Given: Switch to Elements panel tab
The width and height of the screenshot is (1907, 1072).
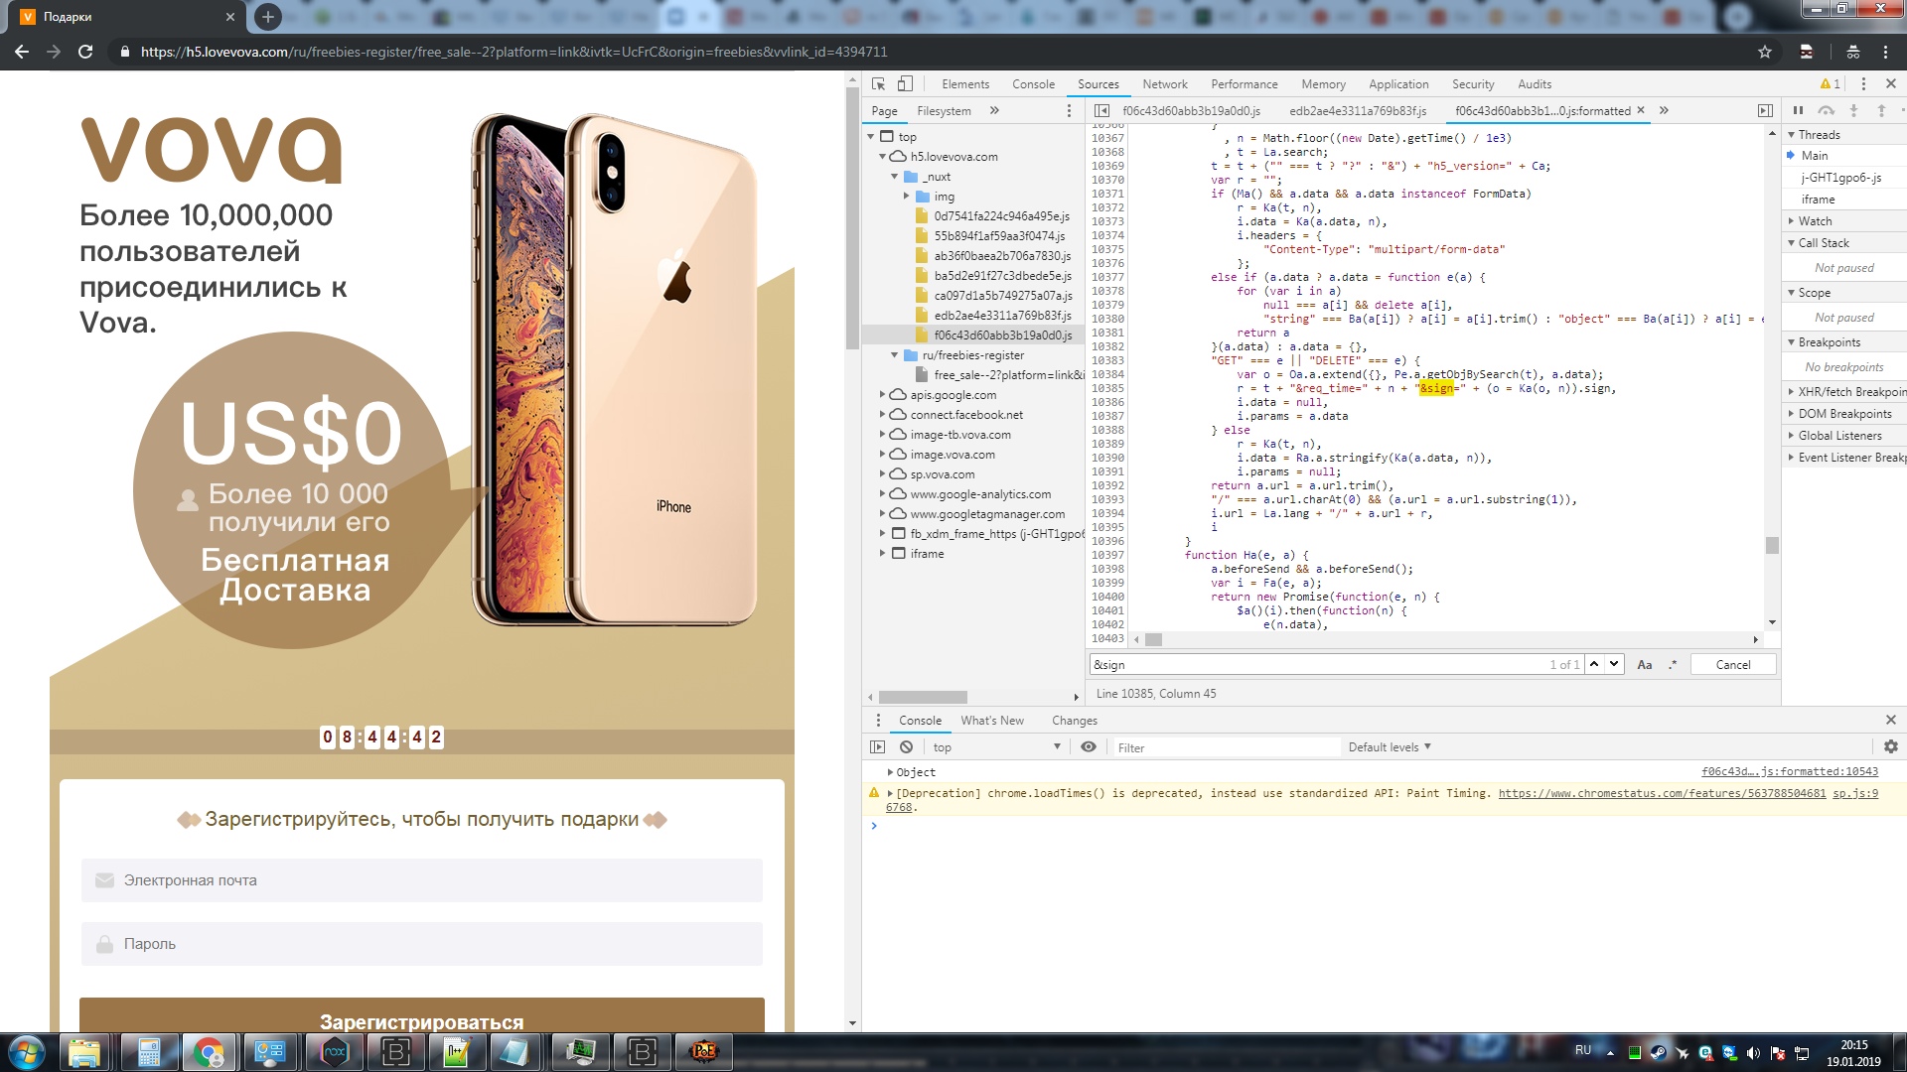Looking at the screenshot, I should tap(965, 84).
